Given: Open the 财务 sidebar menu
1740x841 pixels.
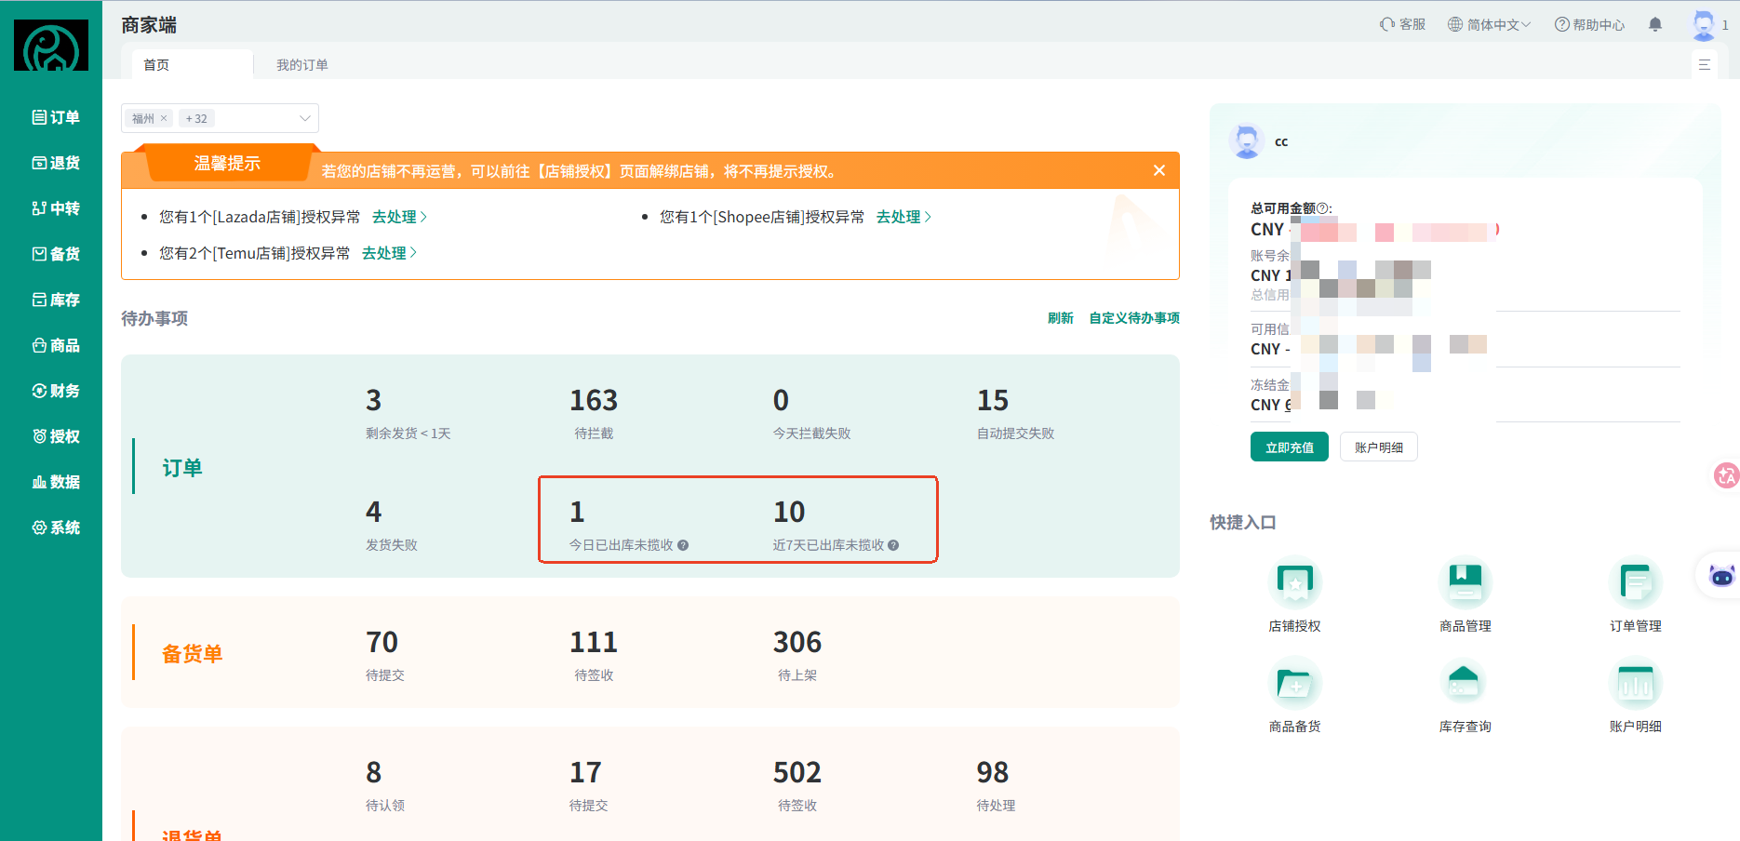Looking at the screenshot, I should coord(55,391).
